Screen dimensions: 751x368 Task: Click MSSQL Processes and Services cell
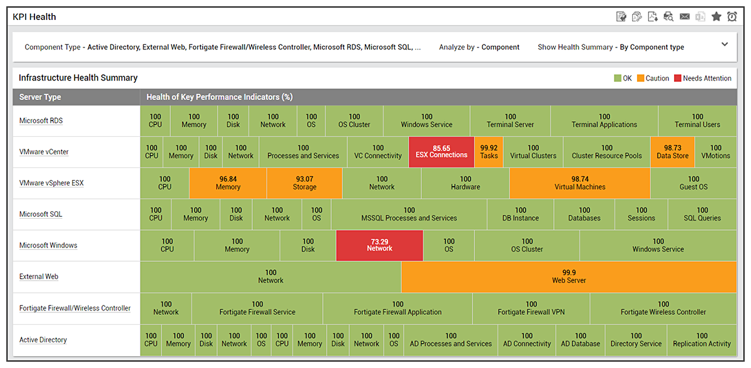click(409, 214)
